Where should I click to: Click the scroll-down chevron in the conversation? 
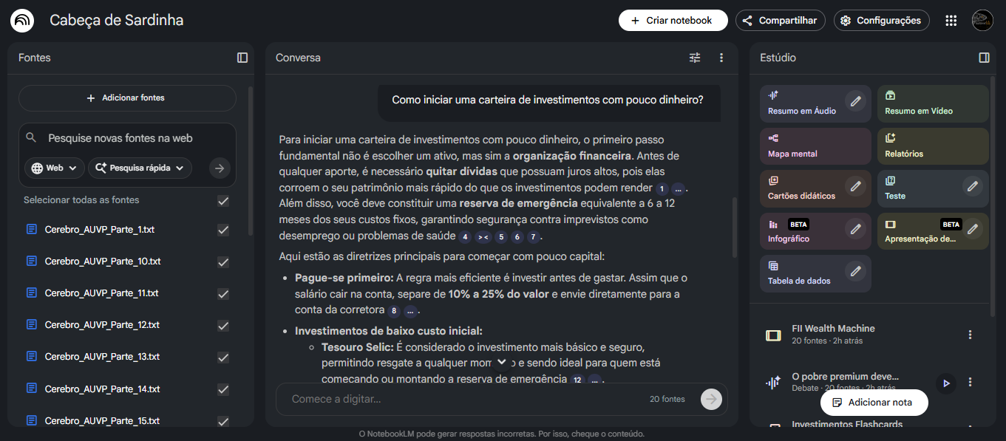(502, 362)
